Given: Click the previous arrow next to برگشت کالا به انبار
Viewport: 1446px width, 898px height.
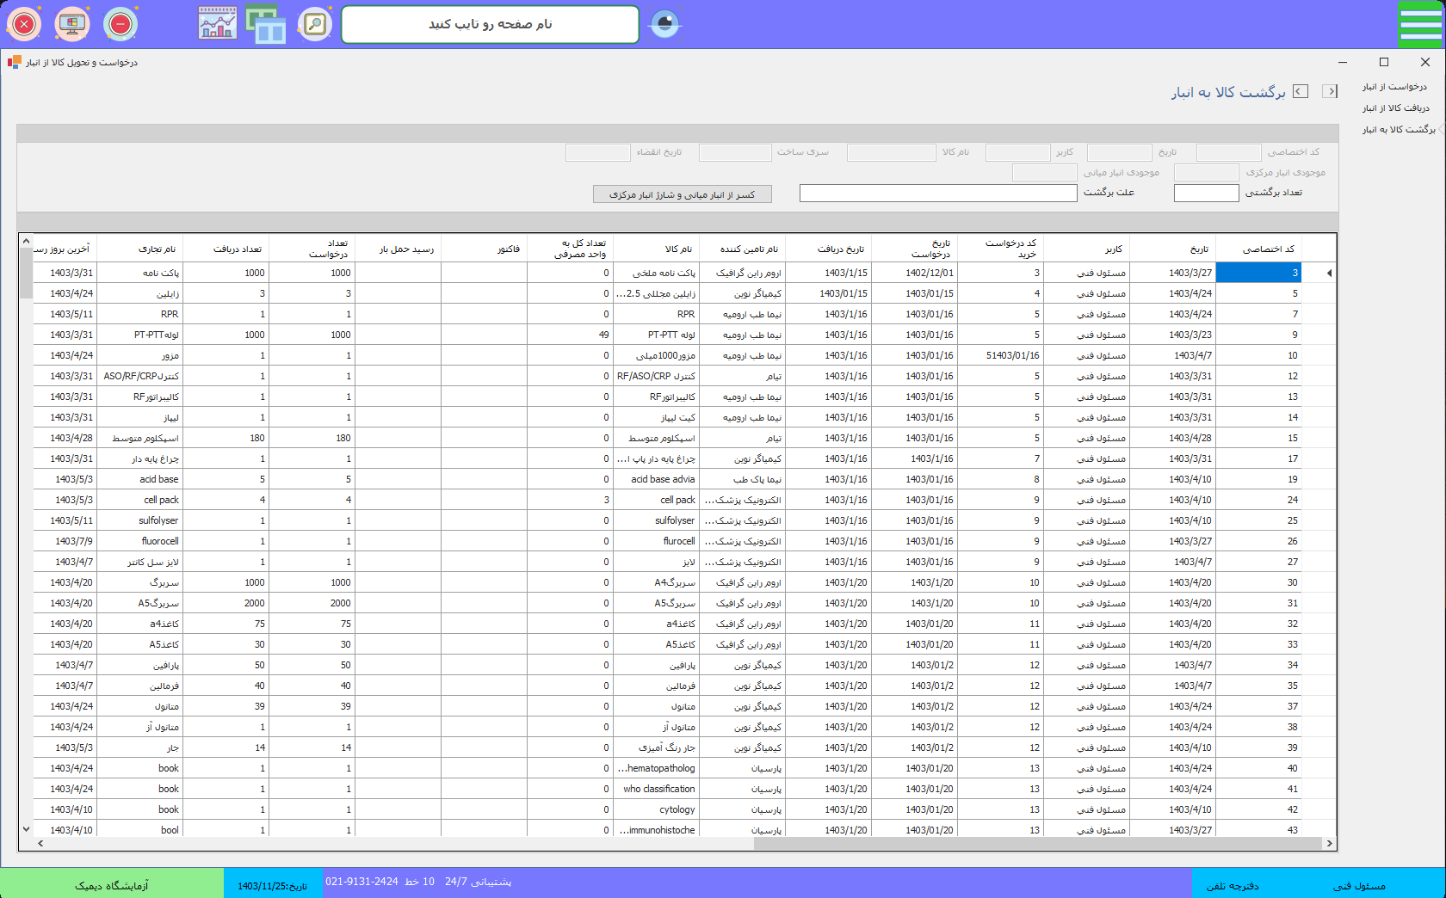Looking at the screenshot, I should (1301, 91).
